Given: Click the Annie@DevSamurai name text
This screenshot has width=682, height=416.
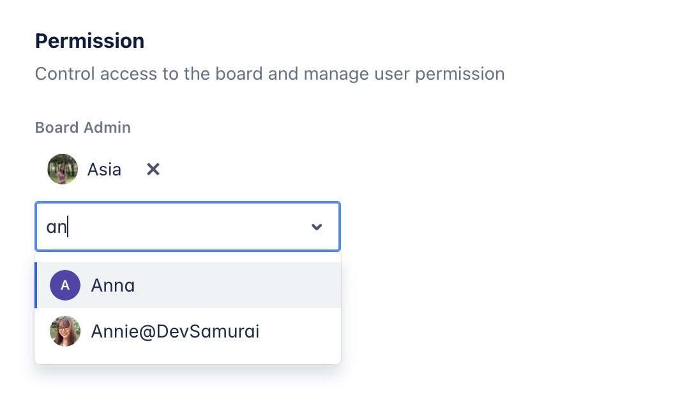Looking at the screenshot, I should (175, 332).
